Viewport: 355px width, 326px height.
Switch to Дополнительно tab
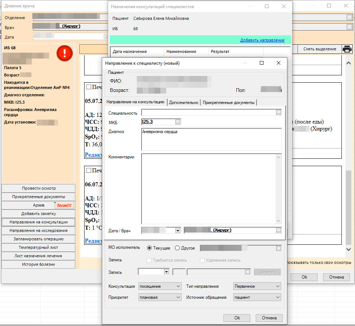pos(184,103)
